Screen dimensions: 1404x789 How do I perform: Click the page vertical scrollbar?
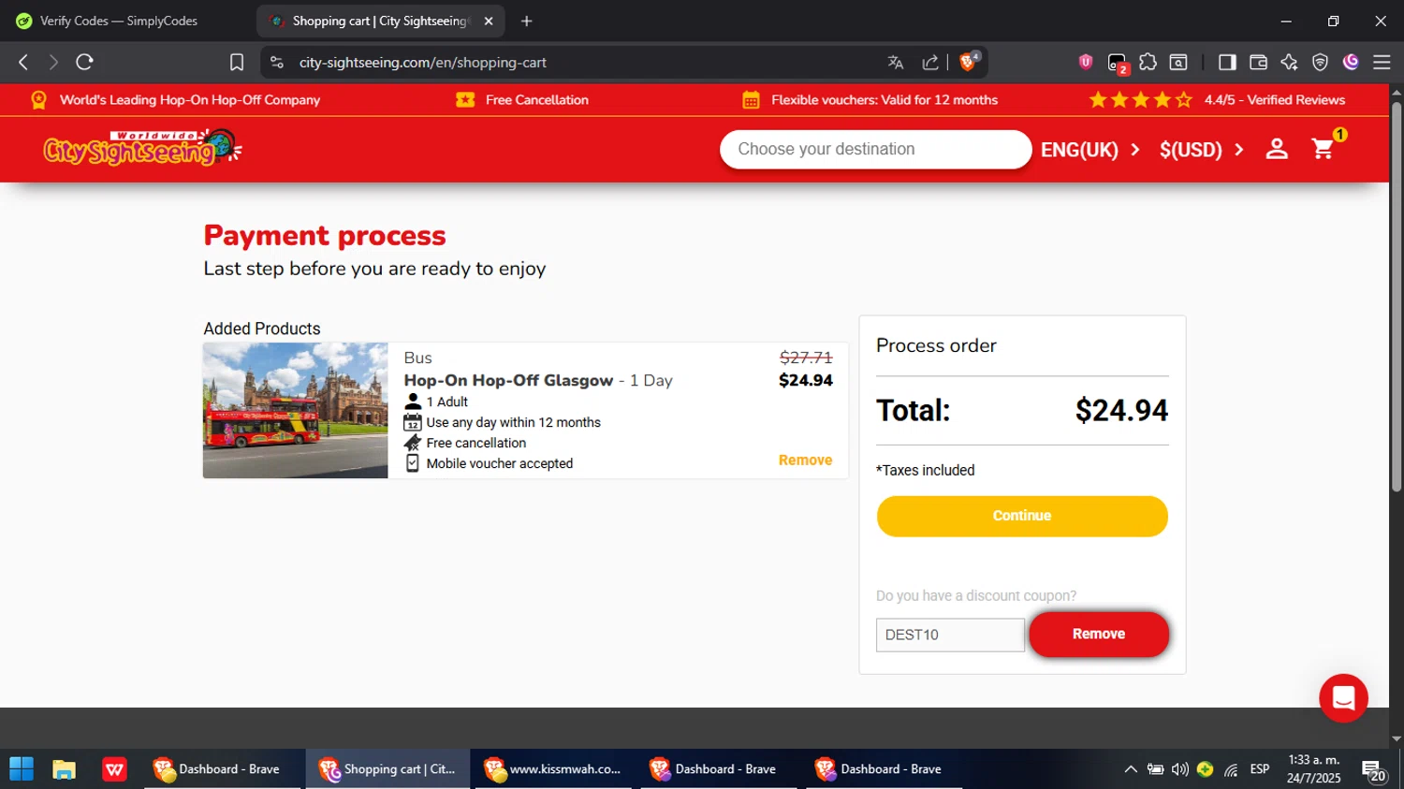(x=1397, y=296)
